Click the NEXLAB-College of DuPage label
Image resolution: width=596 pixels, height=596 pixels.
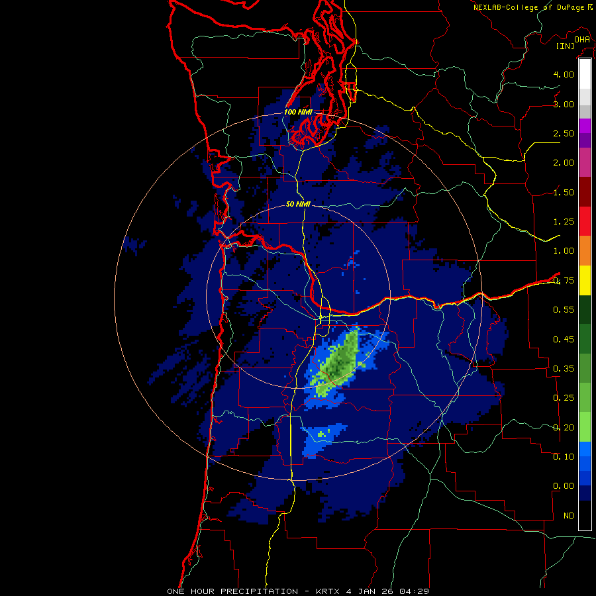[x=529, y=7]
